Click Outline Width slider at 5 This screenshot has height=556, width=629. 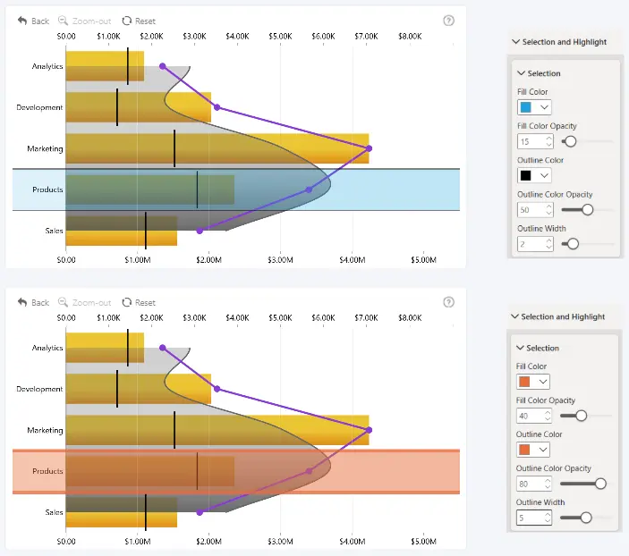(586, 518)
